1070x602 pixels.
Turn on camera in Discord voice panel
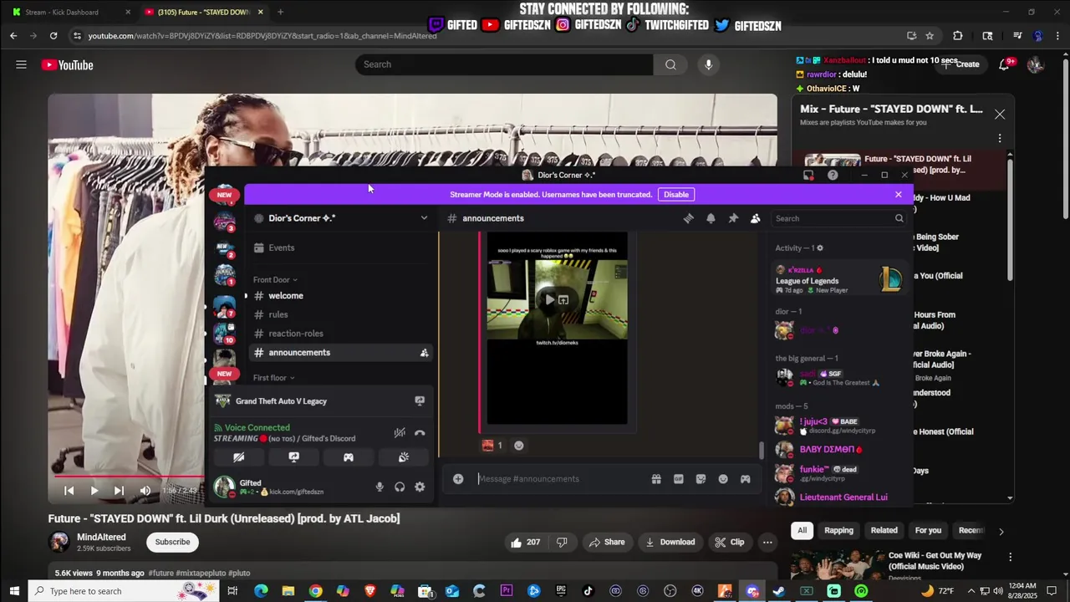click(x=238, y=457)
